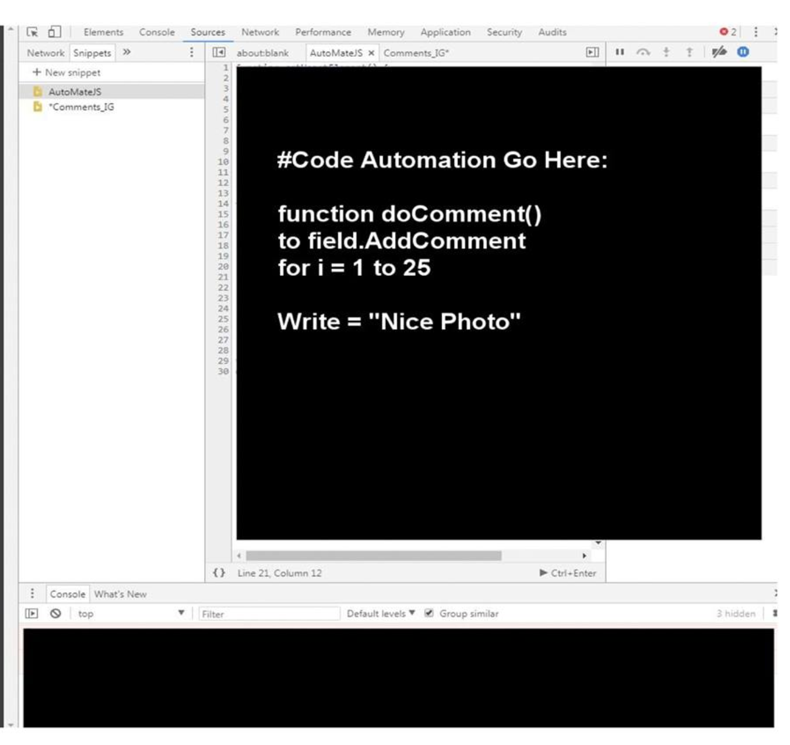Uncheck the Group similar checkbox
The image size is (790, 745).
point(429,613)
